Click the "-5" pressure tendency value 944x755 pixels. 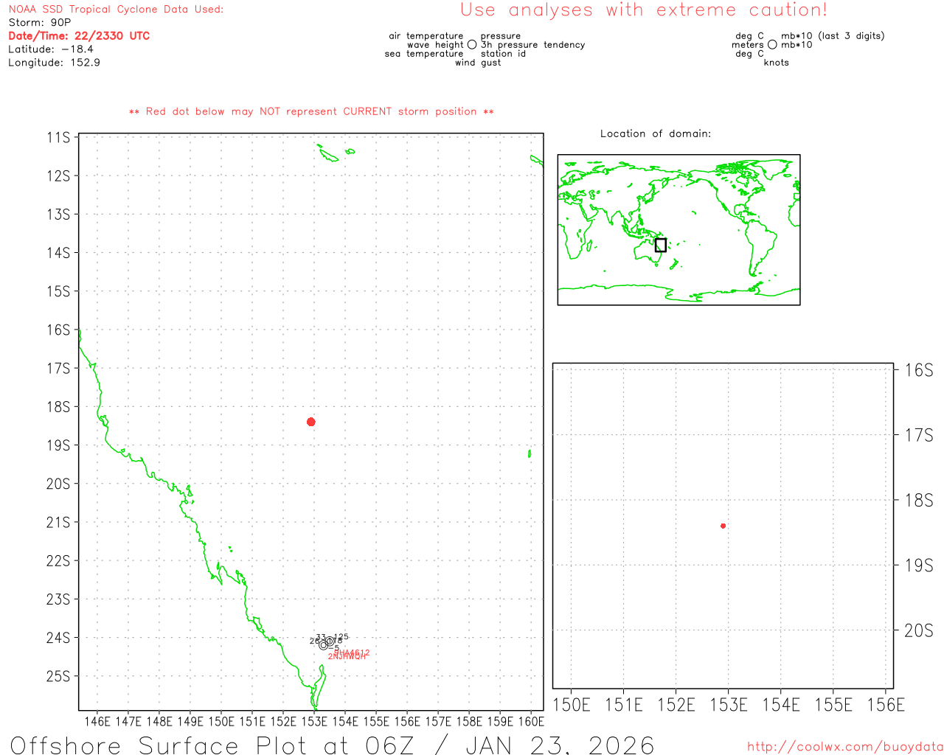tap(333, 647)
